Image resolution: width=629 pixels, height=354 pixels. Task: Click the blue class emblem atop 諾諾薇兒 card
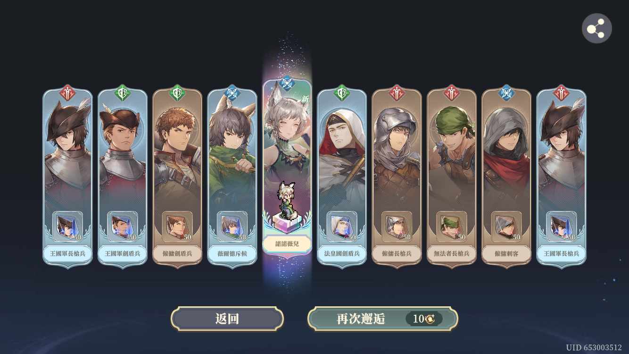pyautogui.click(x=287, y=83)
